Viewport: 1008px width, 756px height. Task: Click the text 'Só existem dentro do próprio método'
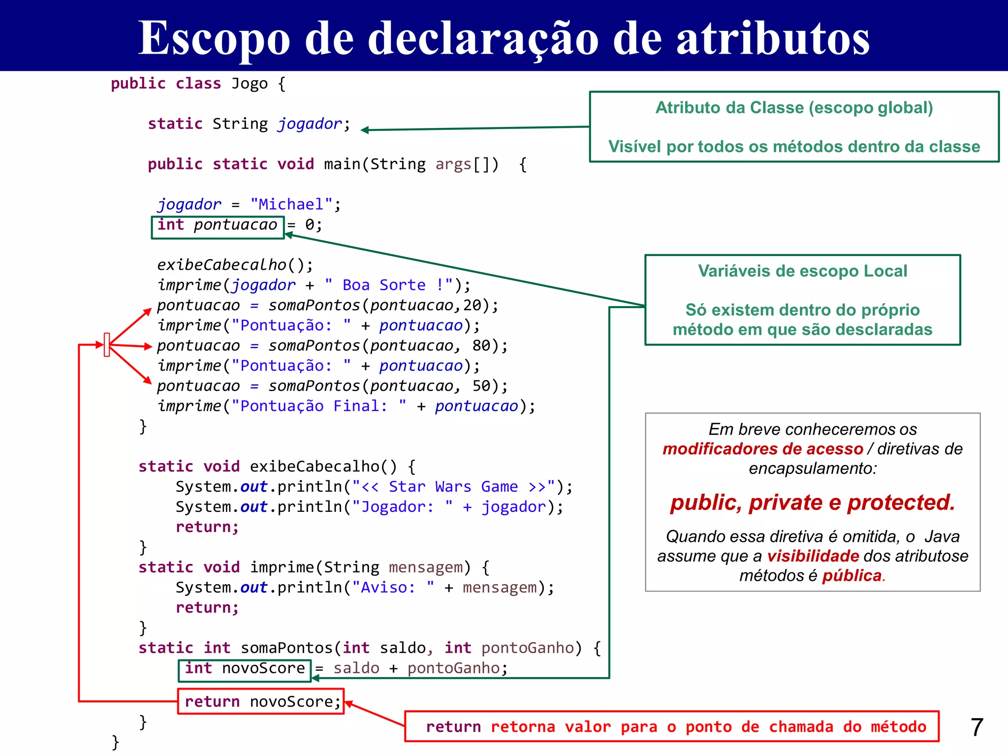[802, 319]
